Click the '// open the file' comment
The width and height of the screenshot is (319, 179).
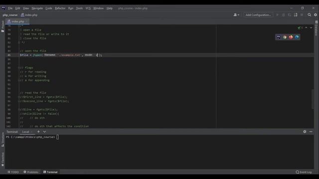point(33,51)
